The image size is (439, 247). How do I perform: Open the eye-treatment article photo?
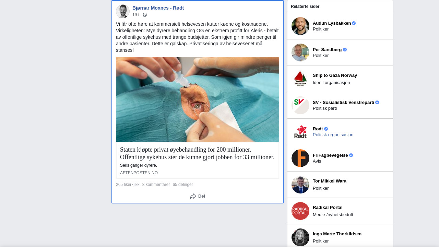click(x=198, y=99)
